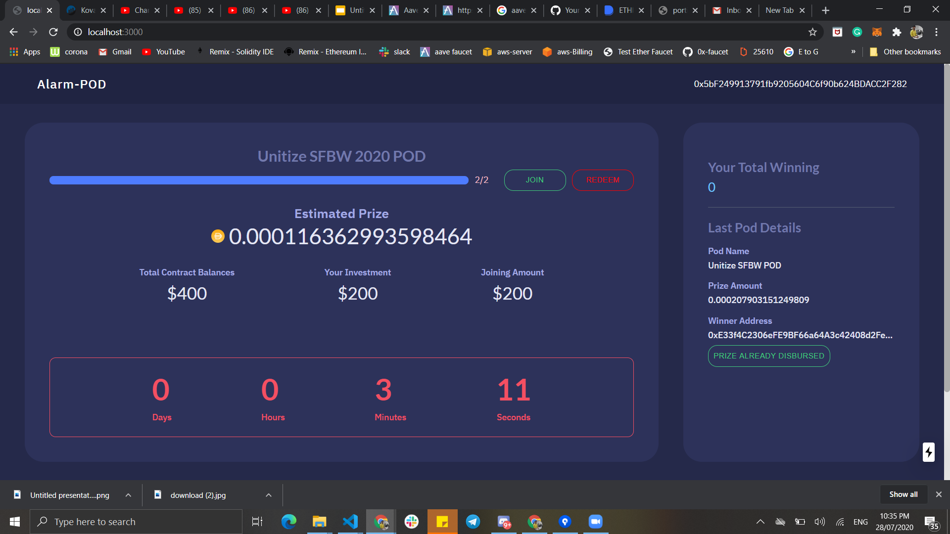
Task: Click the JOIN button
Action: click(534, 180)
